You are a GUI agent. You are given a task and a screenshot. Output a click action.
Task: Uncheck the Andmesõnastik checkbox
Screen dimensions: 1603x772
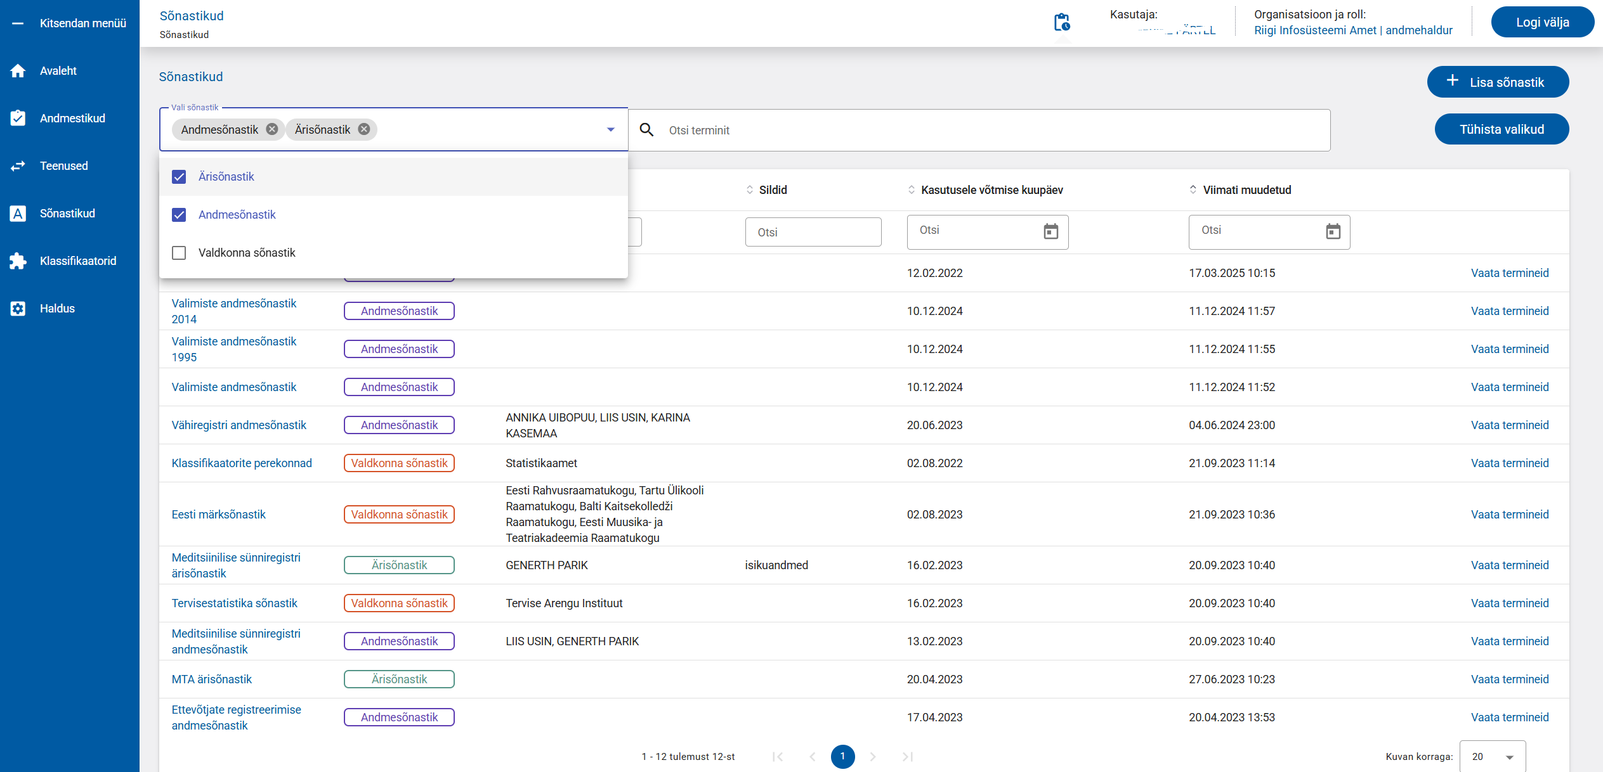(x=179, y=215)
